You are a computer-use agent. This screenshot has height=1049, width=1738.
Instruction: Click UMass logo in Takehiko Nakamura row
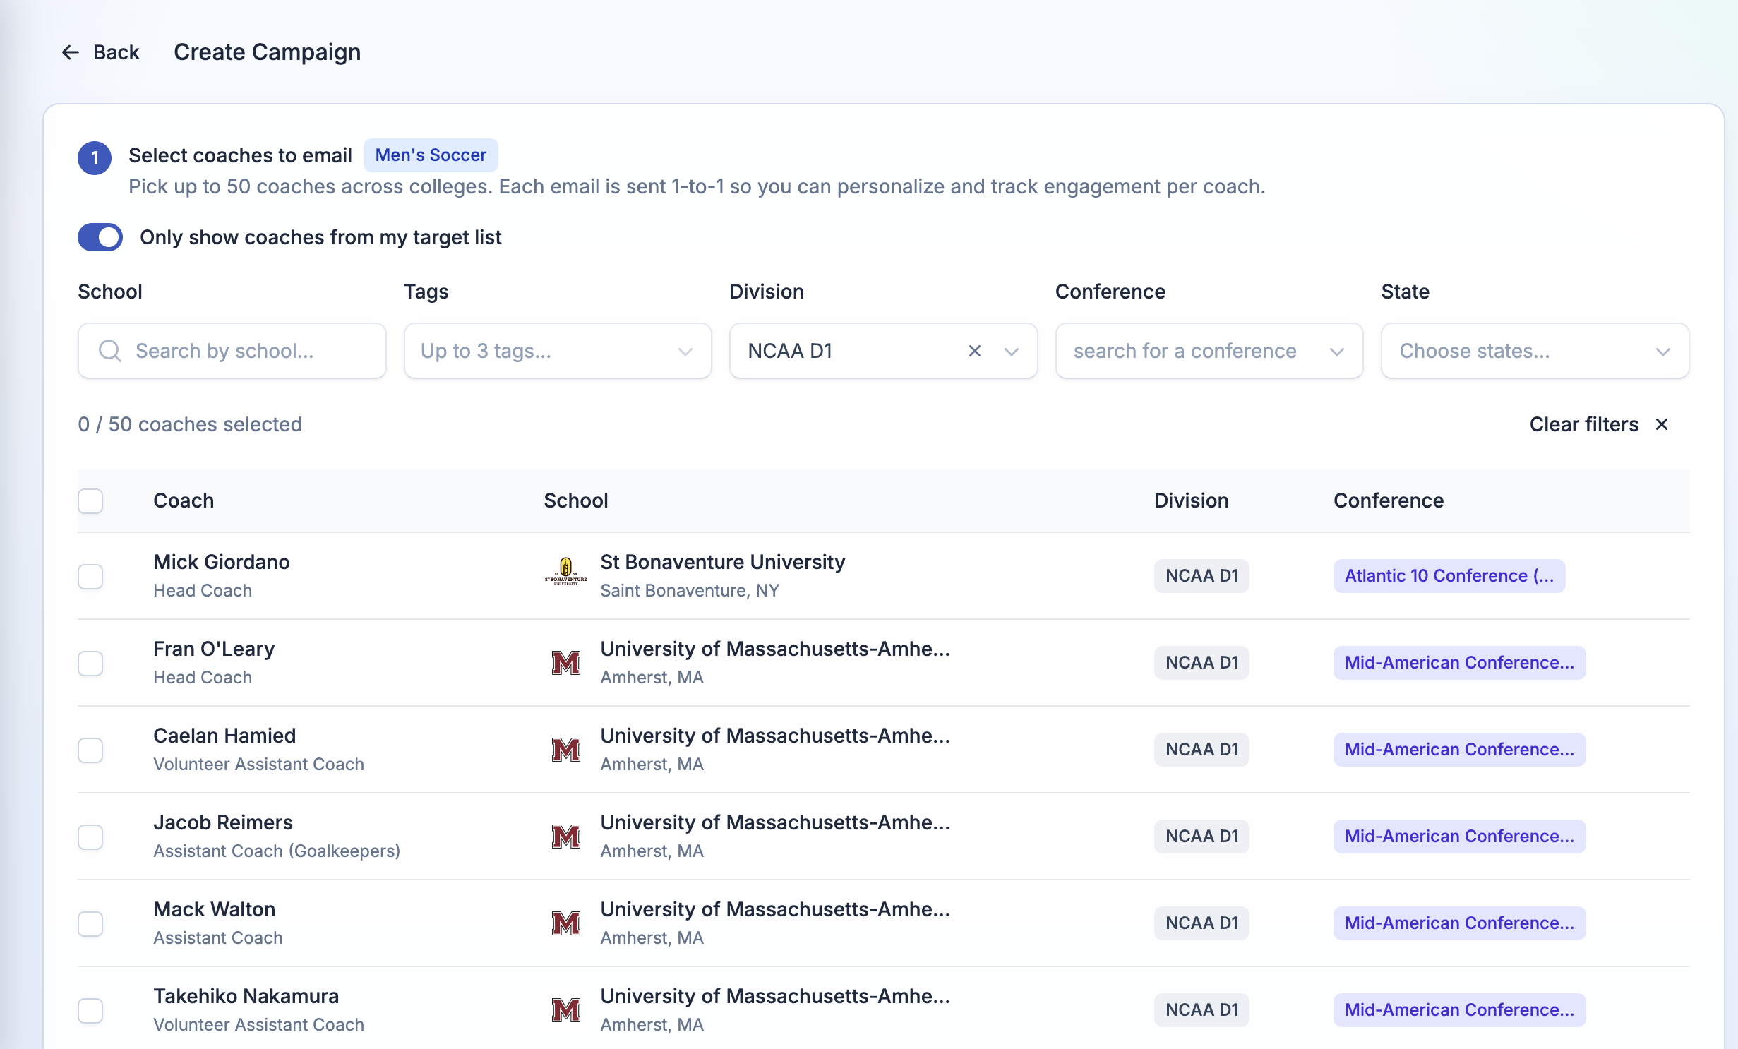coord(565,1010)
